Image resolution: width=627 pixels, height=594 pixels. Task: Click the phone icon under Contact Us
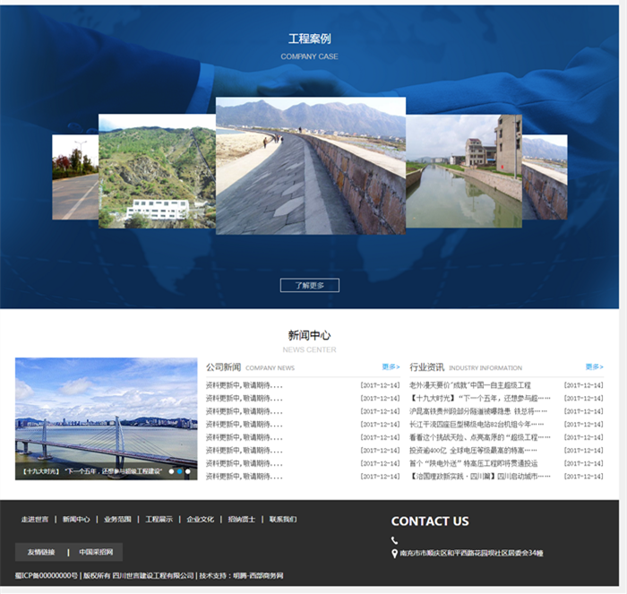tap(395, 540)
